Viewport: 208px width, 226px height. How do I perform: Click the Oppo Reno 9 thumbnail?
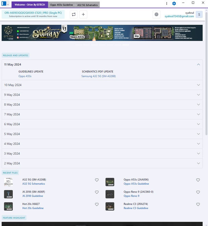tap(110, 194)
